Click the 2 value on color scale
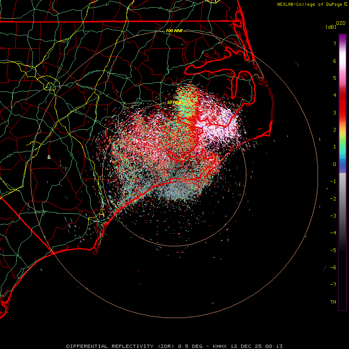The width and height of the screenshot is (349, 349). click(335, 130)
